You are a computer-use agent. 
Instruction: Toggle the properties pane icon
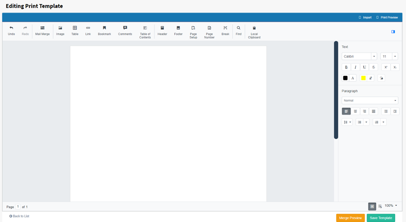point(393,32)
